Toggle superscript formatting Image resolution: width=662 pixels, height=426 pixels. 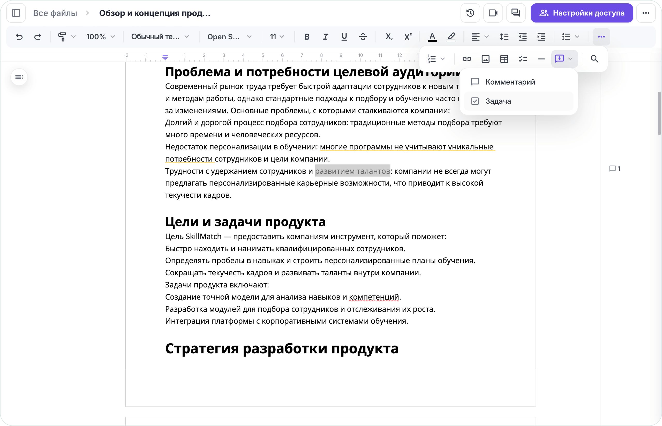click(x=408, y=36)
